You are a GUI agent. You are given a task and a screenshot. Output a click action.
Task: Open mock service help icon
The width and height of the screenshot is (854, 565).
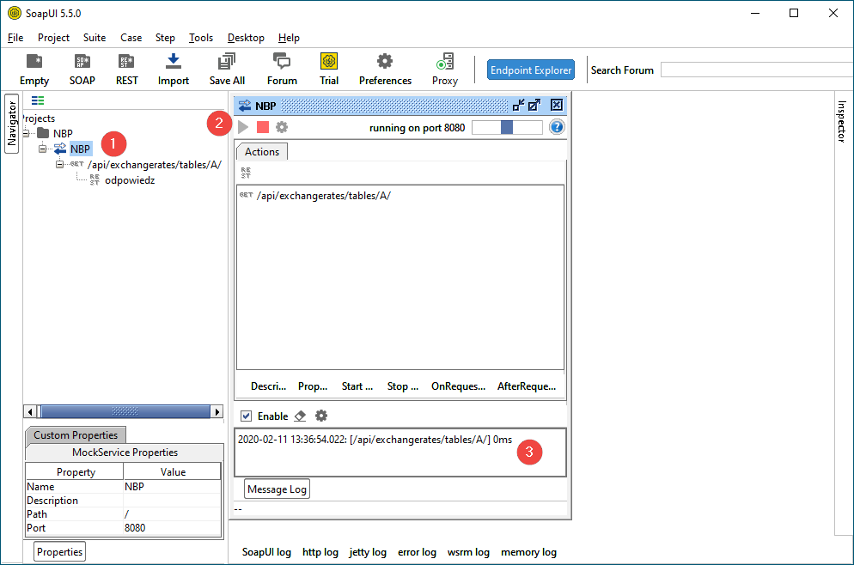point(557,127)
